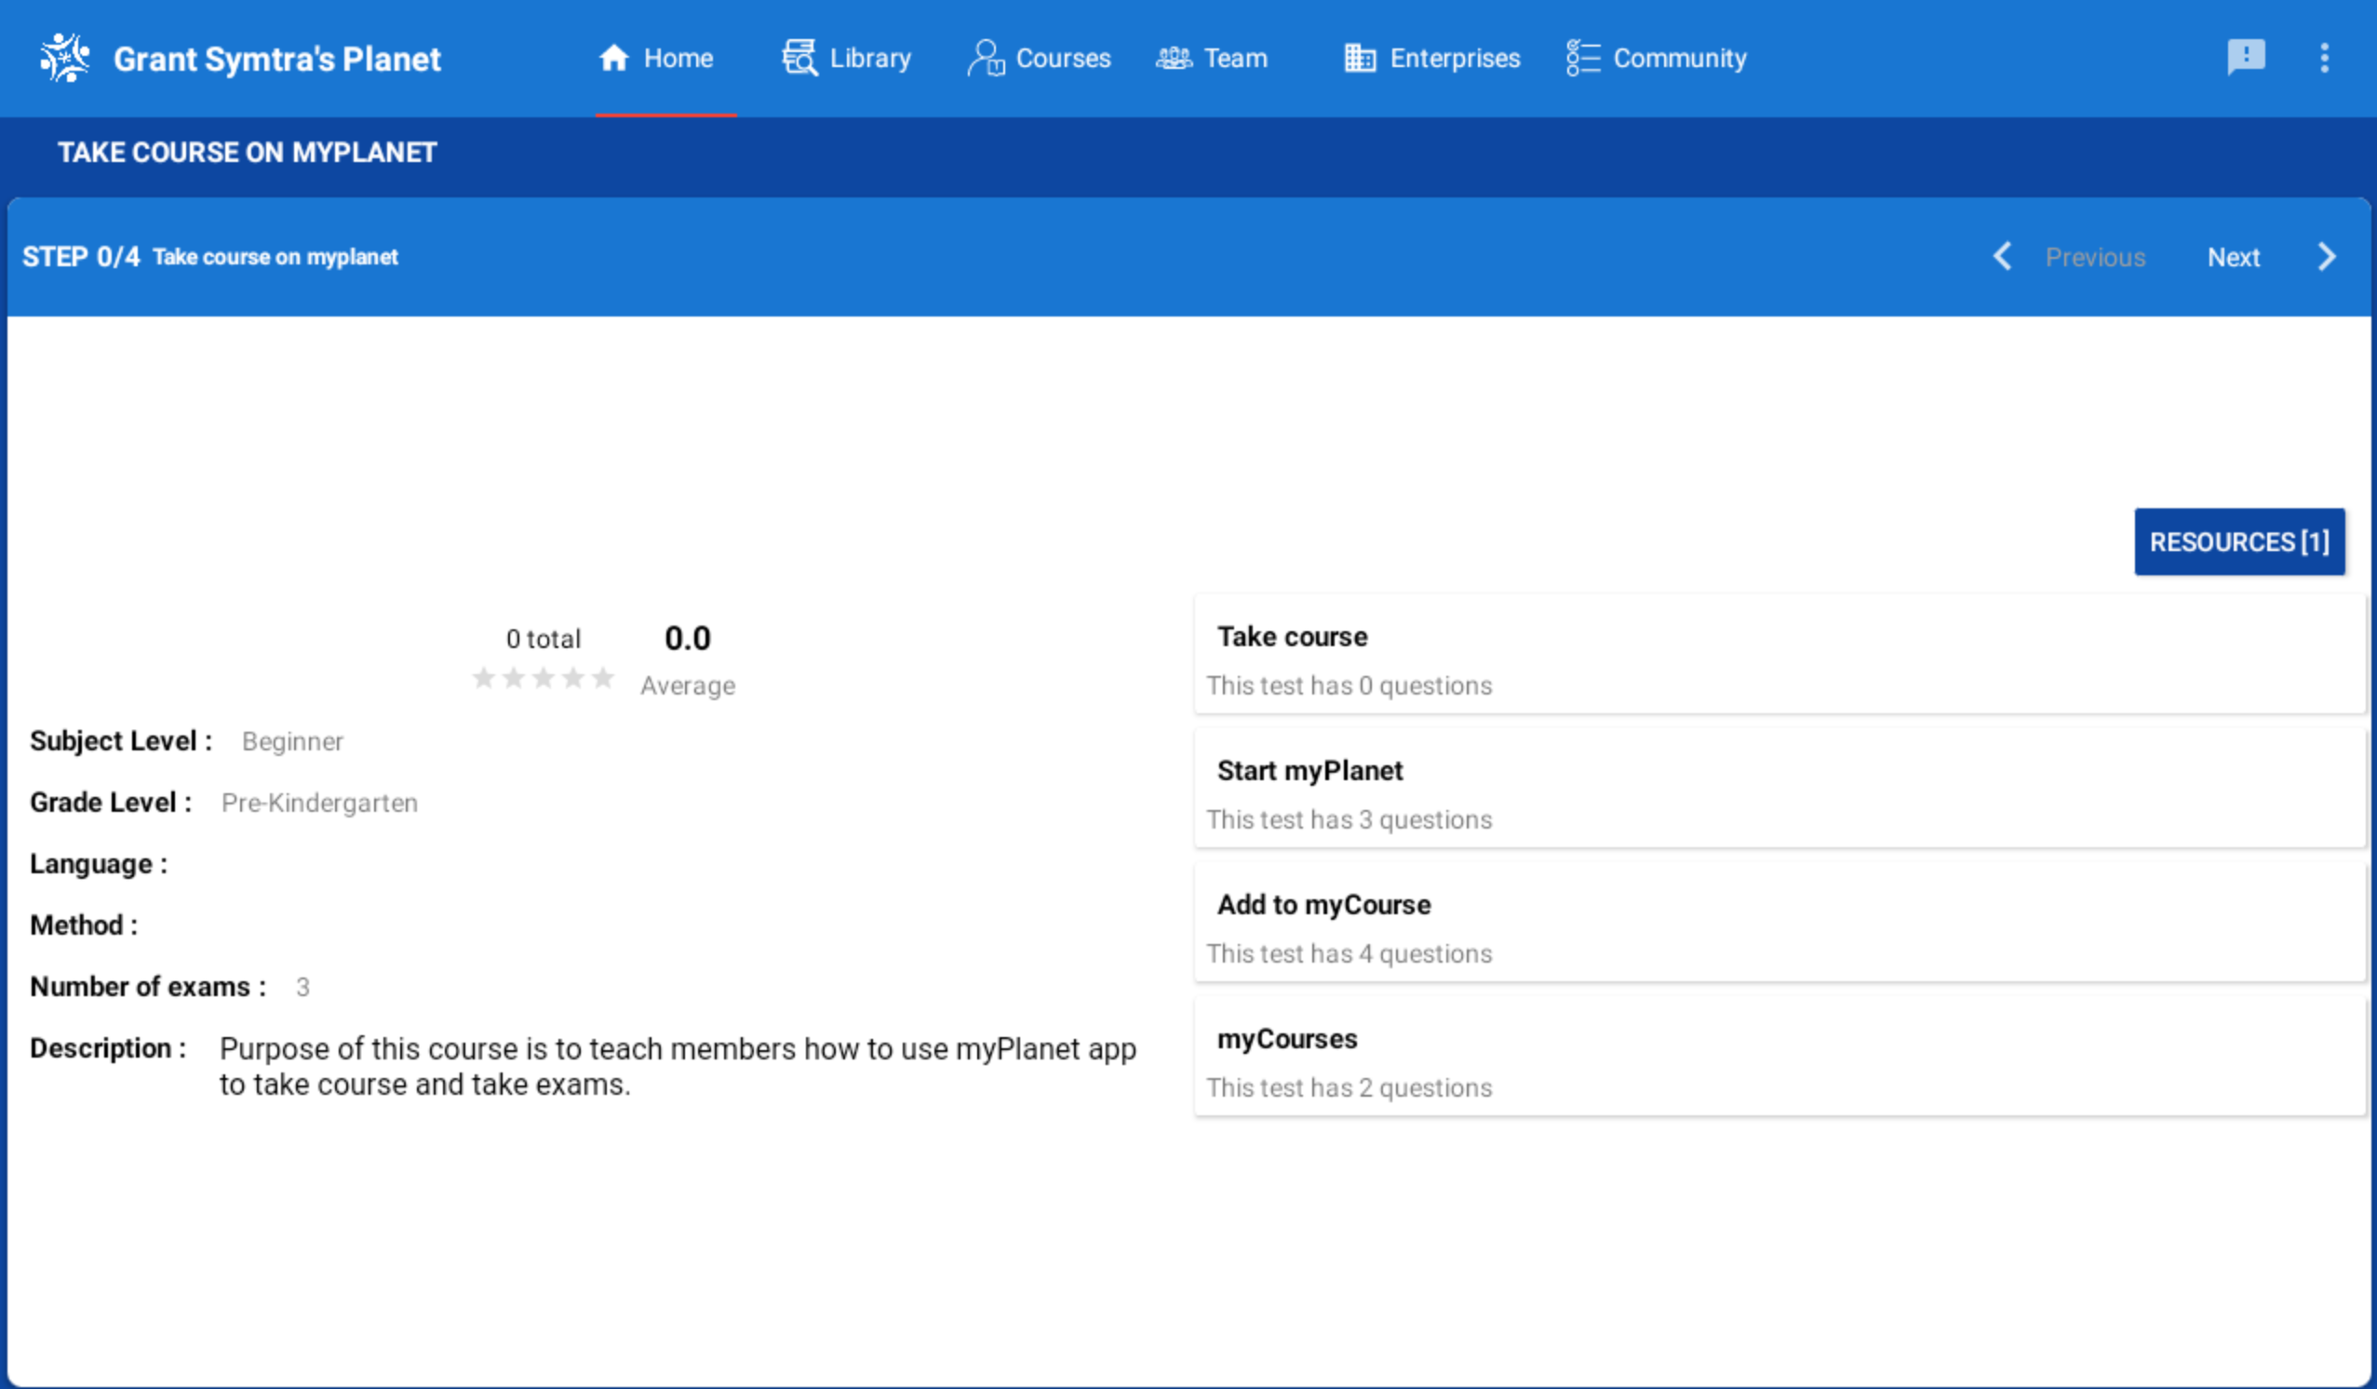
Task: Switch to the Courses tab
Action: click(1039, 59)
